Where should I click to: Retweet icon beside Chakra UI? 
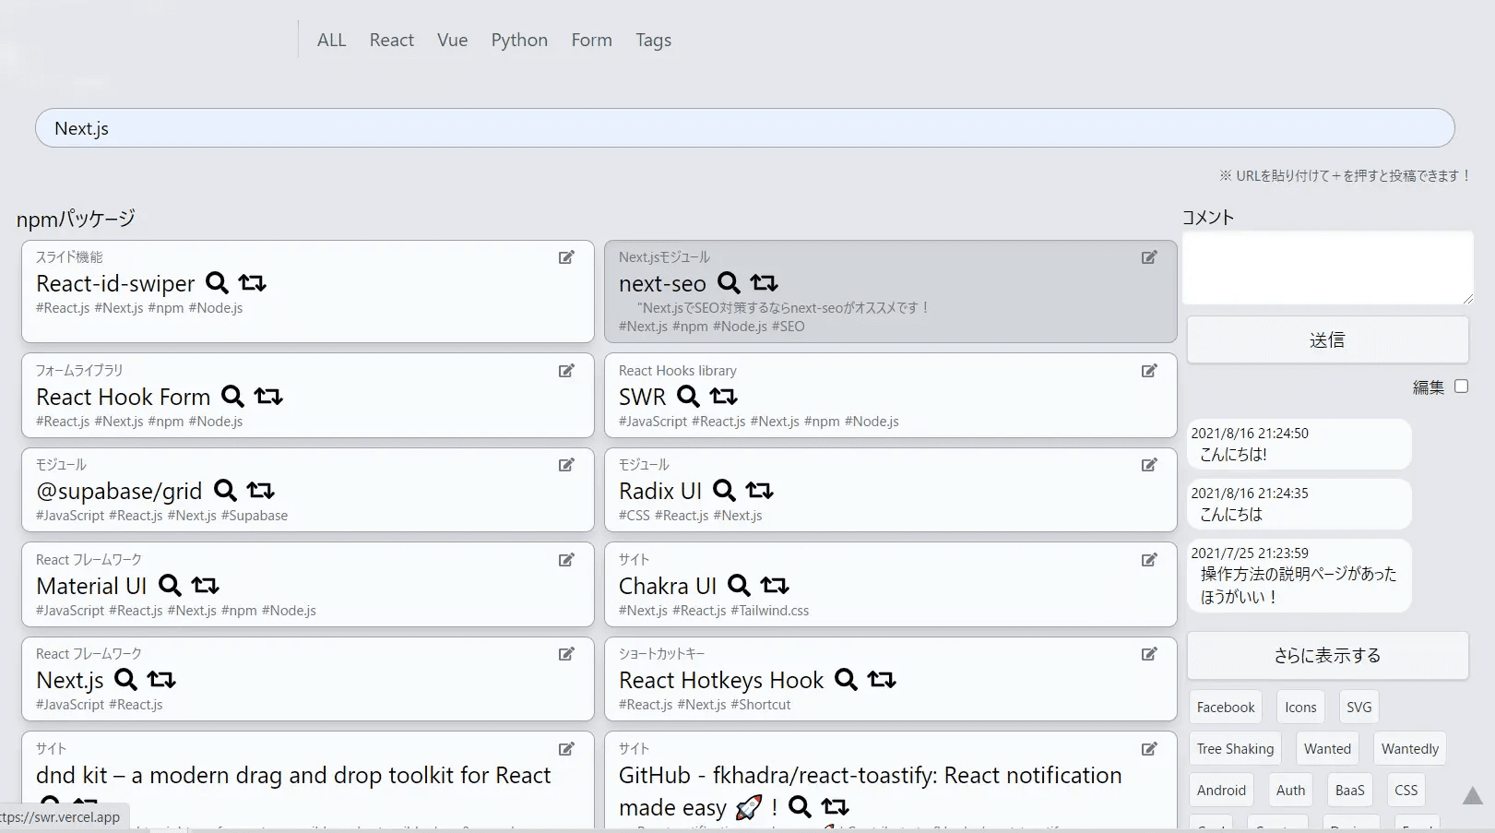point(775,586)
